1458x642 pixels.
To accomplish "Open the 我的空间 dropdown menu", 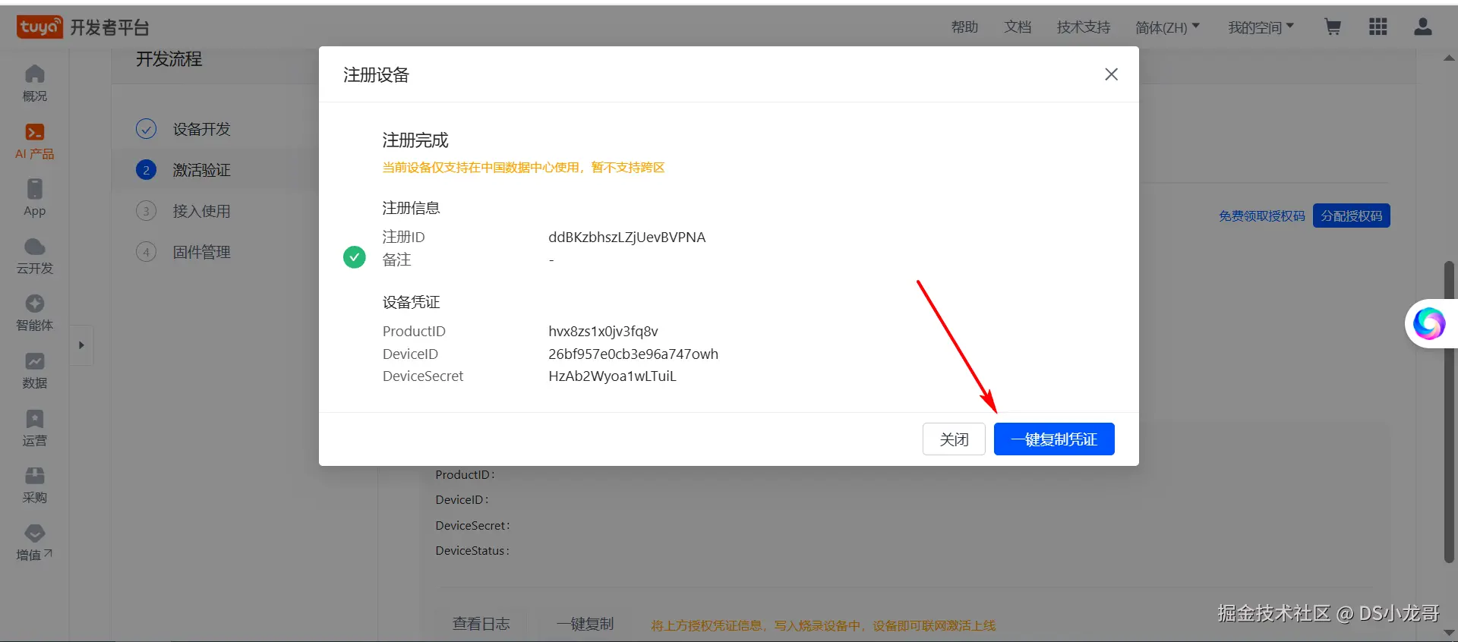I will coord(1261,27).
